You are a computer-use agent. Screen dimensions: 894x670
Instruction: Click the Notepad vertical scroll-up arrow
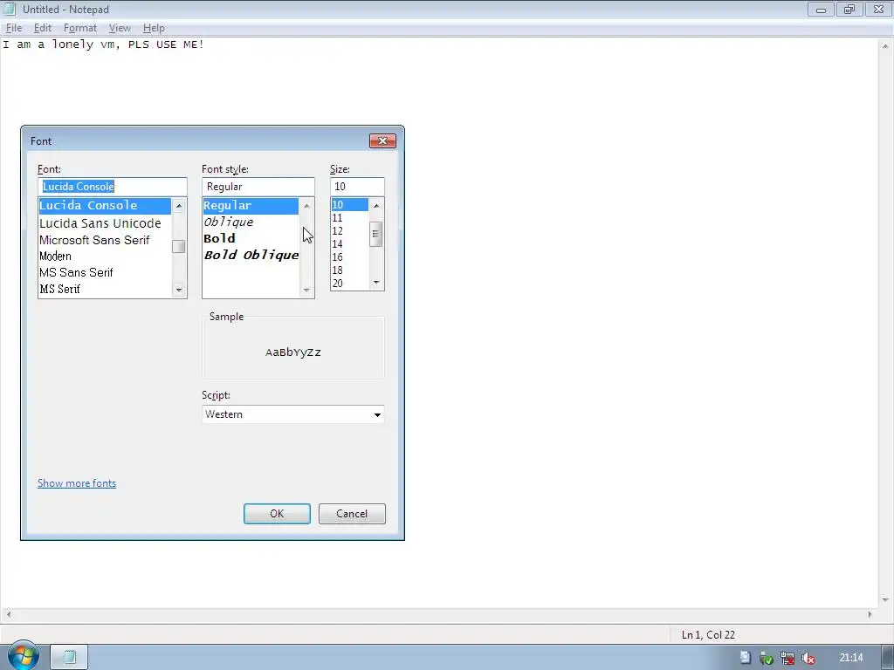tap(885, 45)
